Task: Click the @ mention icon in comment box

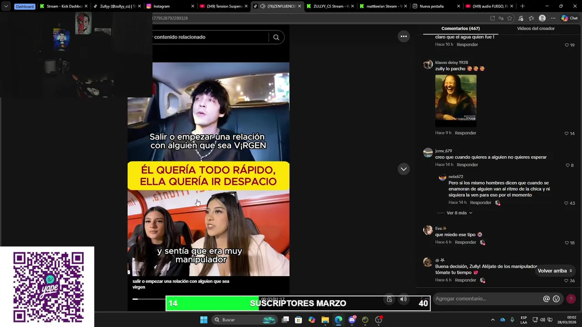Action: click(x=547, y=299)
